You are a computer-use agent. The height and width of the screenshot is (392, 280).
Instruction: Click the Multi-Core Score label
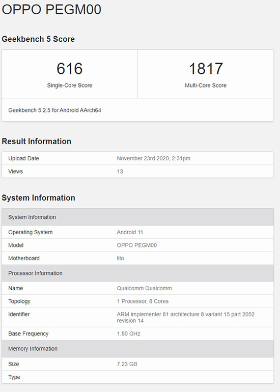pos(206,85)
